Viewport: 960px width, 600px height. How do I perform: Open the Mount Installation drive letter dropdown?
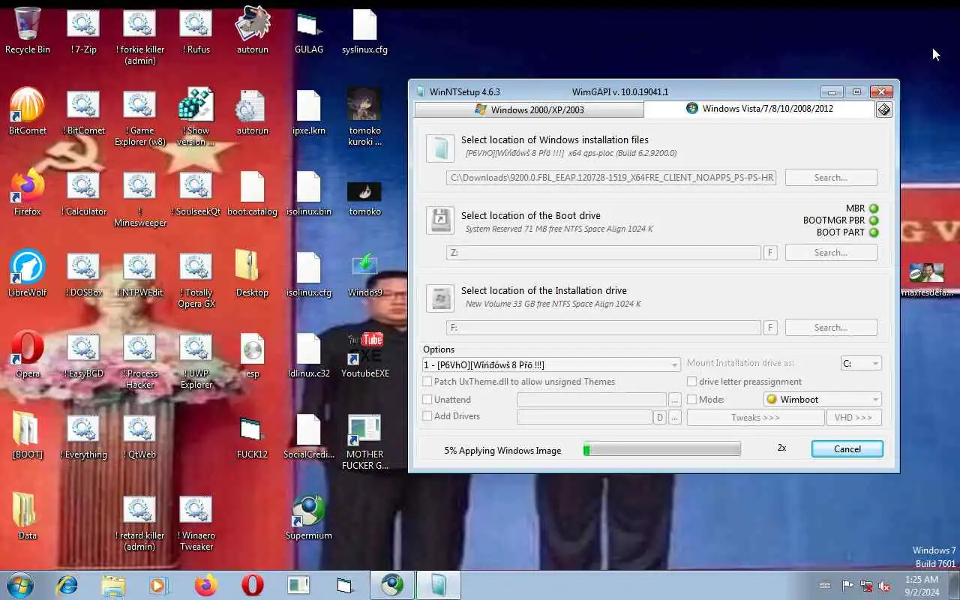click(861, 363)
